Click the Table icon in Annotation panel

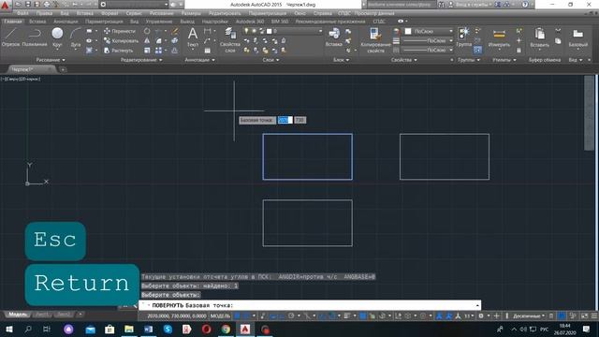pyautogui.click(x=207, y=50)
